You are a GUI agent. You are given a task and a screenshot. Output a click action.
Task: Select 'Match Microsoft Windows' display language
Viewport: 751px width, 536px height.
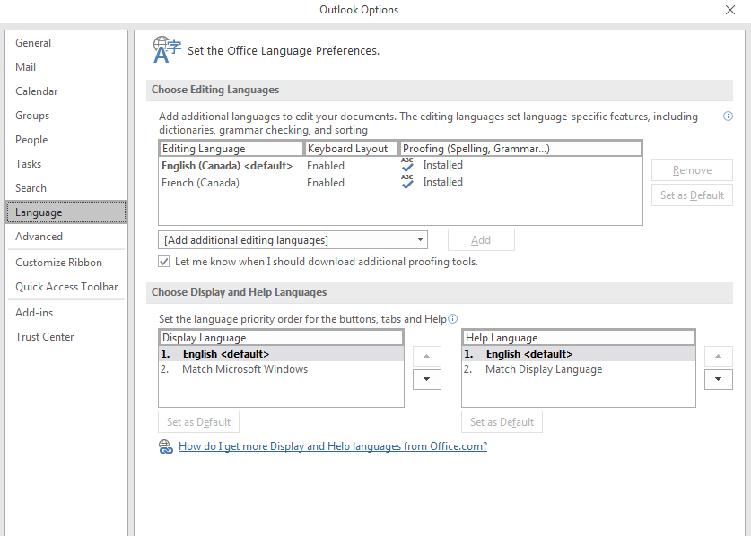[x=281, y=369]
